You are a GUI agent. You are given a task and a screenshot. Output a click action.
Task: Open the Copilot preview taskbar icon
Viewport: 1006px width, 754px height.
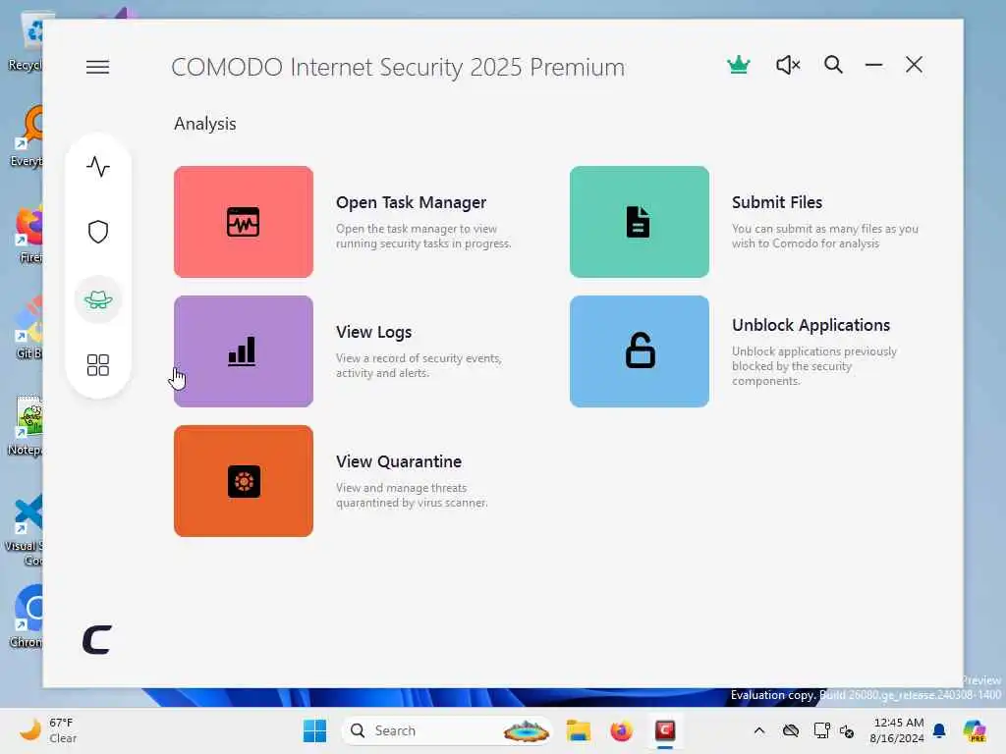(976, 730)
